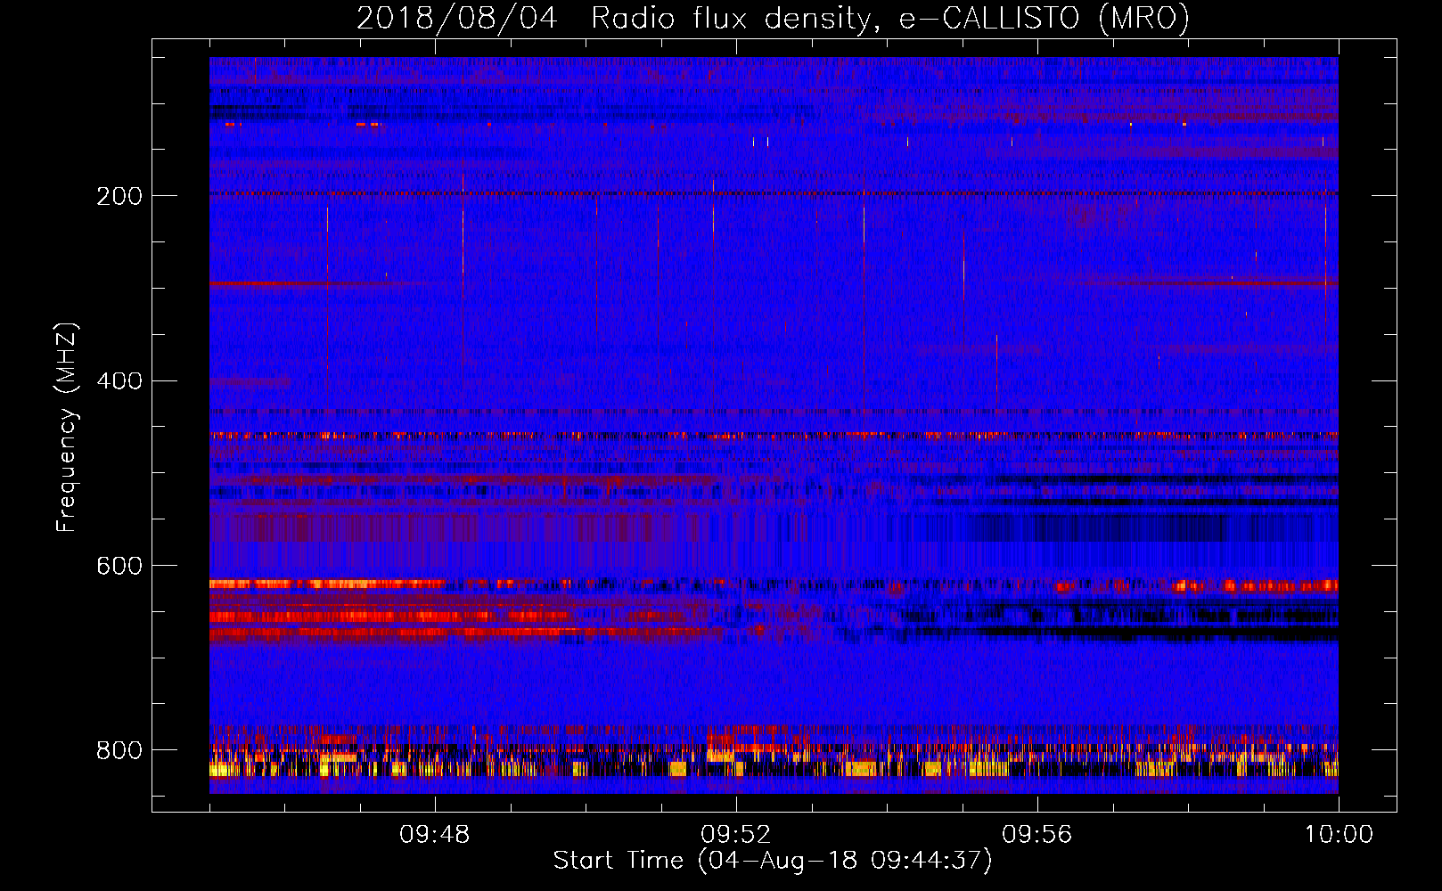Click the '200' frequency tick label
Image resolution: width=1442 pixels, height=891 pixels.
coord(119,196)
